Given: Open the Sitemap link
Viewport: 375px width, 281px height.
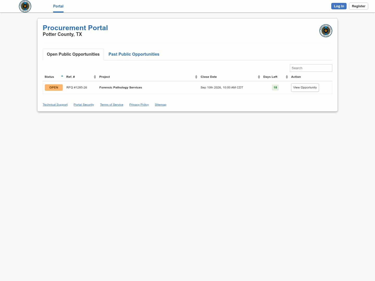Looking at the screenshot, I should [x=160, y=105].
